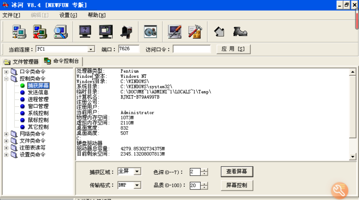Open the 设置[C] menu
The height and width of the screenshot is (200, 359).
(x=68, y=15)
